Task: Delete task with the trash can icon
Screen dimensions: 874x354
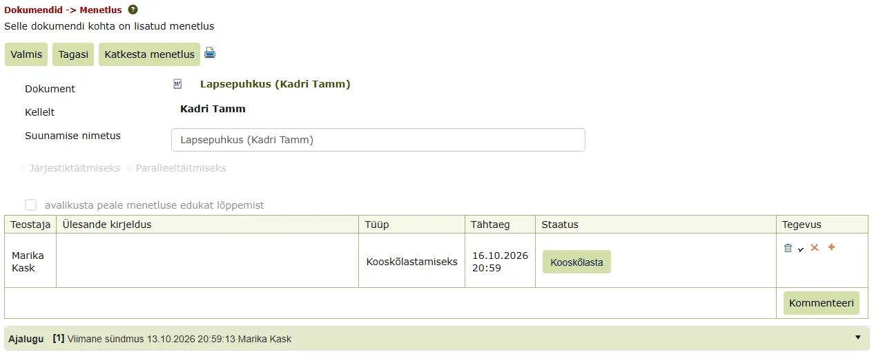Action: point(788,248)
